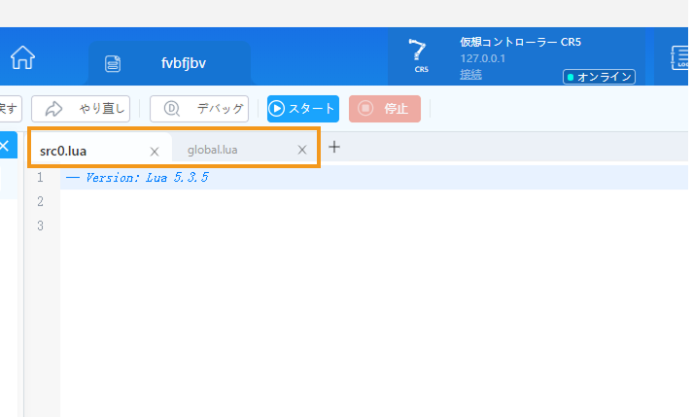Viewport: 693px width, 417px height.
Task: Switch to the global.lua tab
Action: [x=213, y=150]
